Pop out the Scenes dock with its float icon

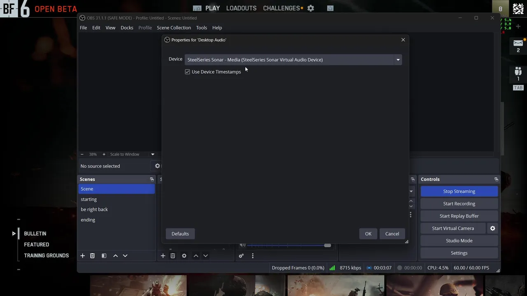coord(152,179)
